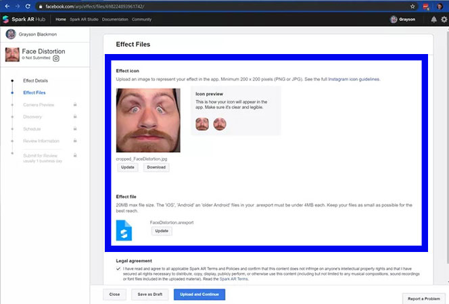This screenshot has width=449, height=304.
Task: Toggle the Legal agreement checkbox
Action: 118,269
